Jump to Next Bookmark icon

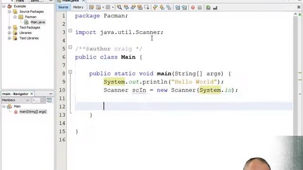pos(162,8)
